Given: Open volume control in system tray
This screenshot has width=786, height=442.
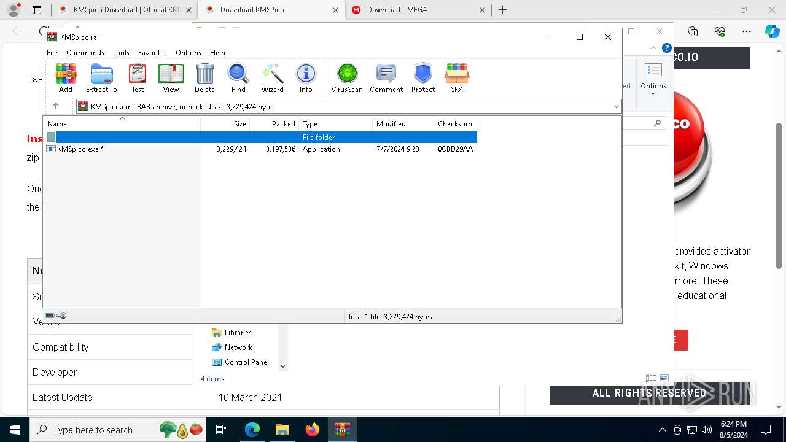Looking at the screenshot, I should point(707,430).
